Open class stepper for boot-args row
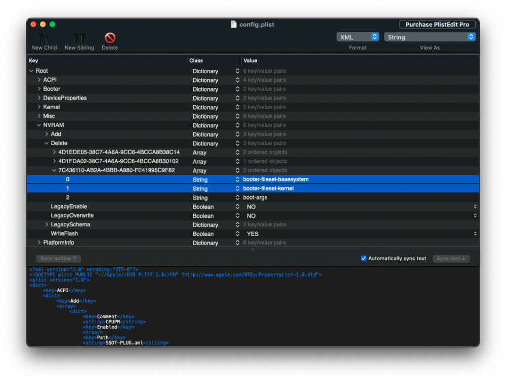Screen dimensions: 506x382 [x=237, y=197]
